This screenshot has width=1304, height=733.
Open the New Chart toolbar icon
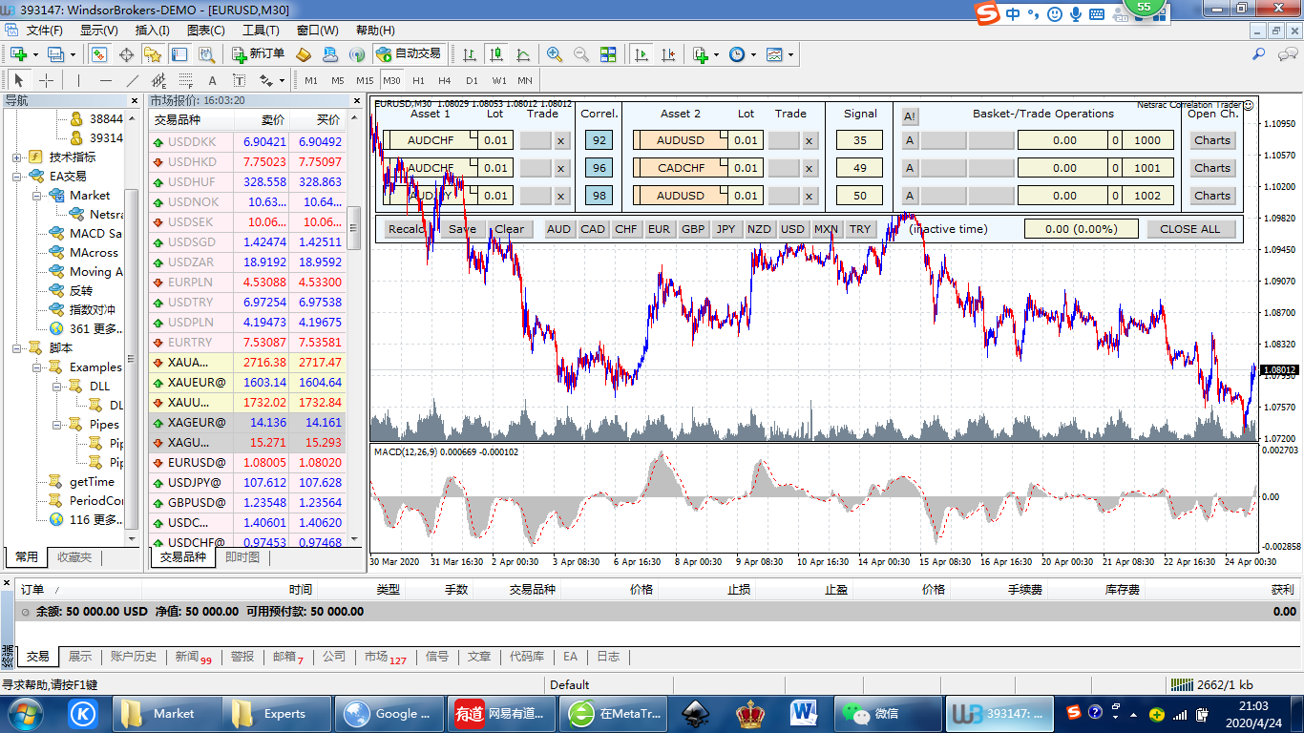[18, 54]
